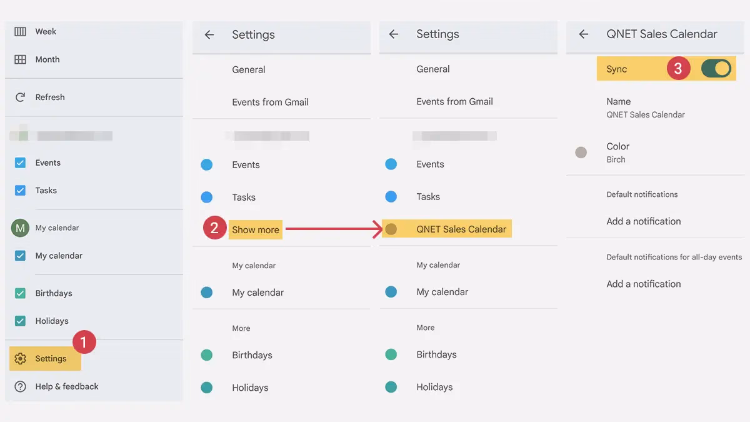Go back from third panel Settings
Image resolution: width=750 pixels, height=422 pixels.
pos(394,34)
